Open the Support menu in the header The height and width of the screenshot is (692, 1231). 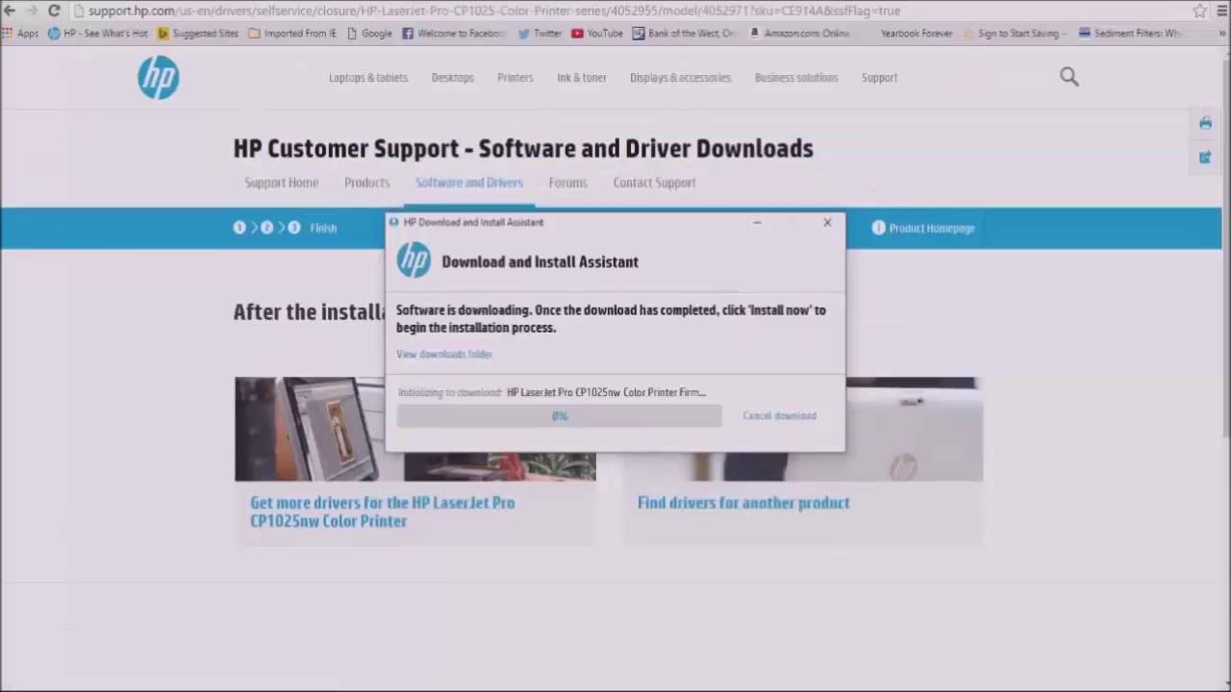click(x=879, y=78)
